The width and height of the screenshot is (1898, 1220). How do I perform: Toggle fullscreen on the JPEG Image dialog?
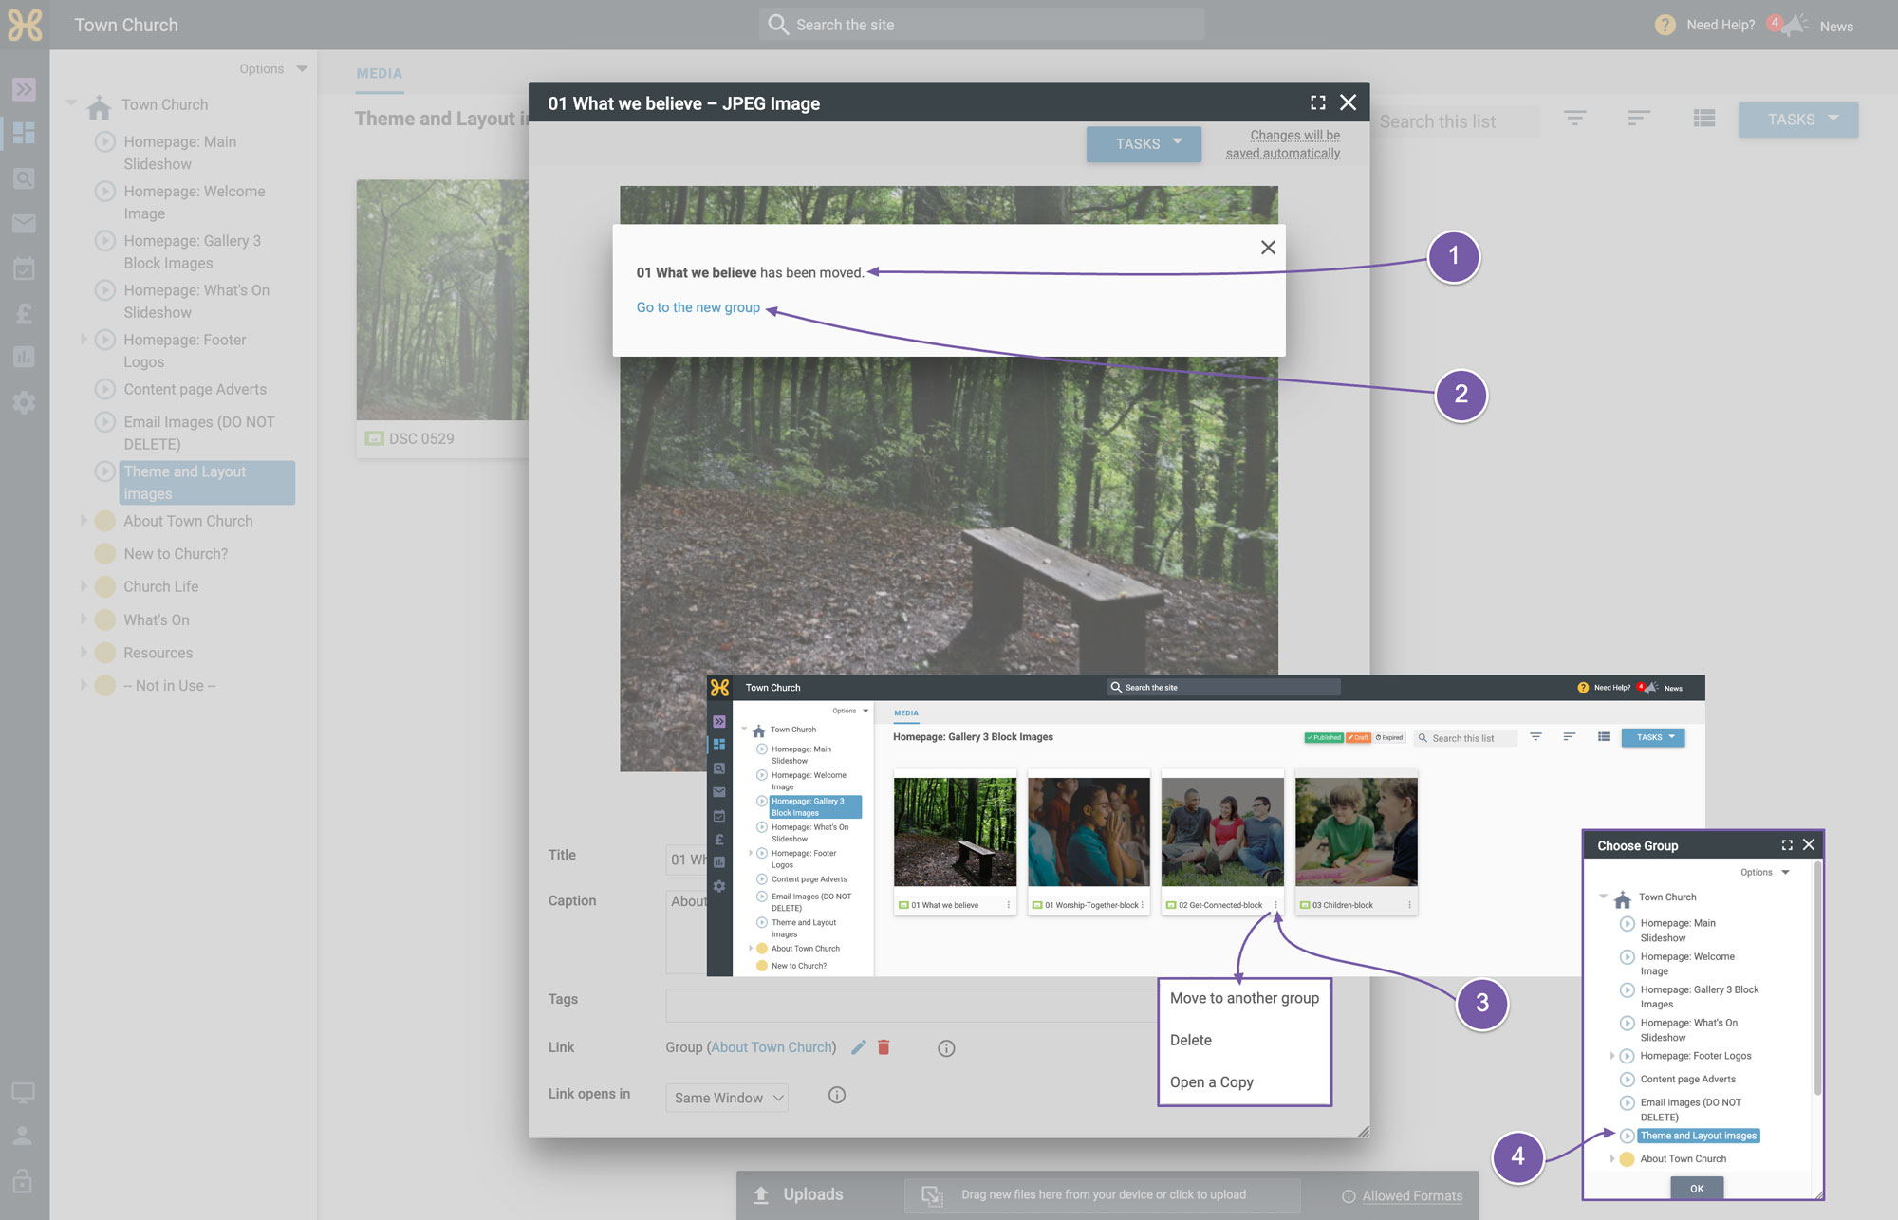(1318, 102)
